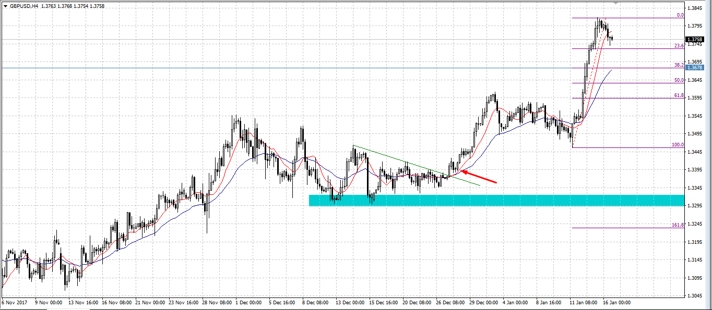
Task: Select the current price tag 1.3758
Action: point(695,40)
